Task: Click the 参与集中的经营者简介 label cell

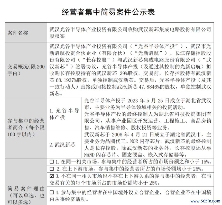Action: coord(26,128)
